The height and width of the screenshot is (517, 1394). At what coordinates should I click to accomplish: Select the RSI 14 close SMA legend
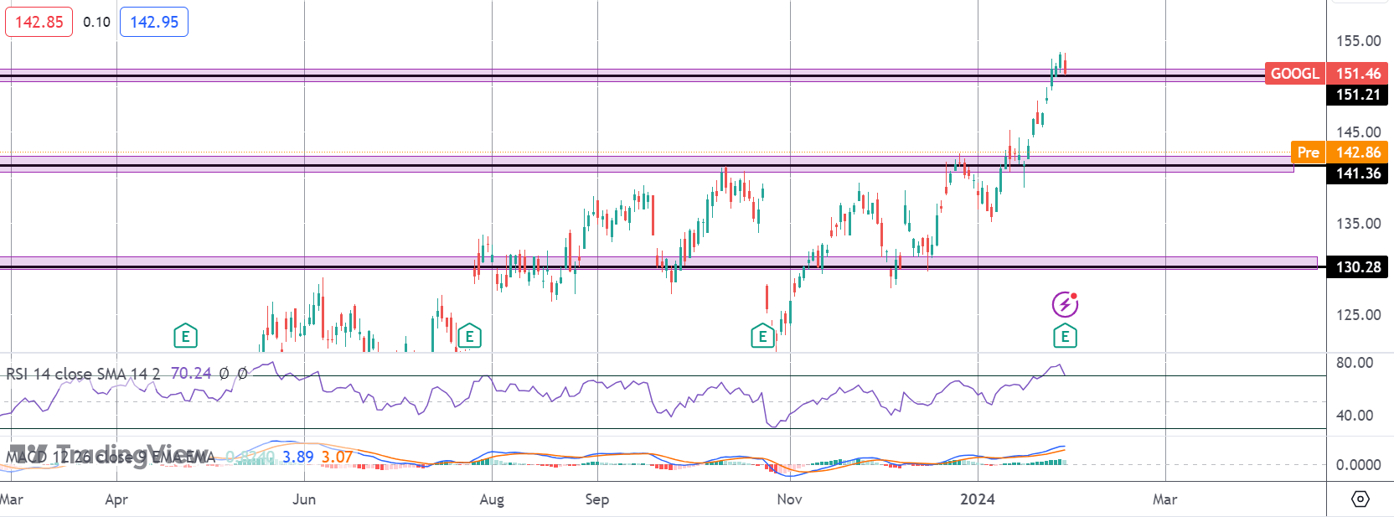[x=83, y=374]
